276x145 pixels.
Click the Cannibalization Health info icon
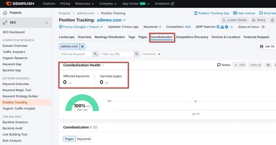pyautogui.click(x=103, y=65)
